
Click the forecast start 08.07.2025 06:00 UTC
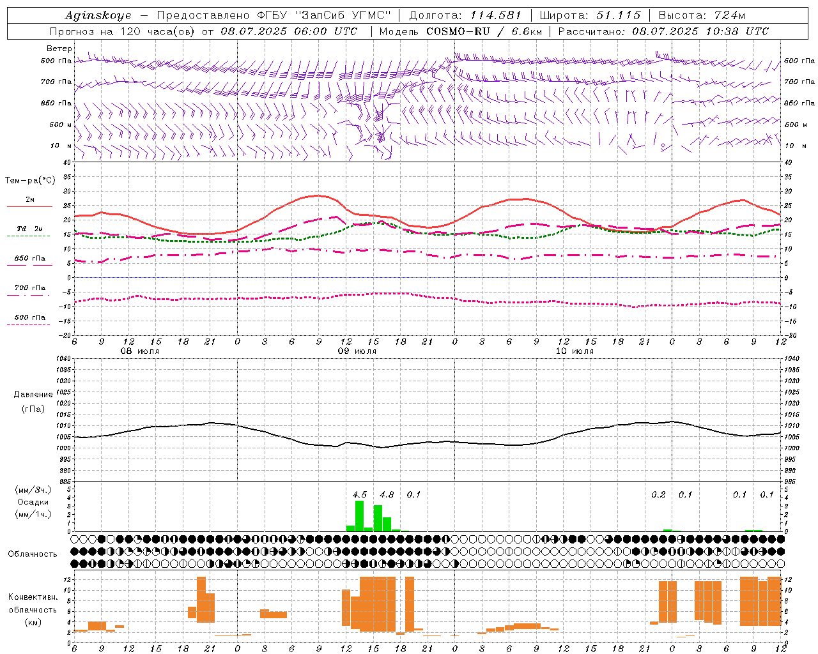pos(289,31)
